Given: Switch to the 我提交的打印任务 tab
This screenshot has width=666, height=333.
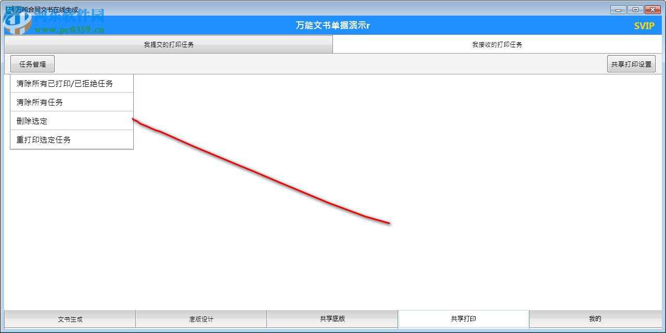Looking at the screenshot, I should tap(166, 44).
